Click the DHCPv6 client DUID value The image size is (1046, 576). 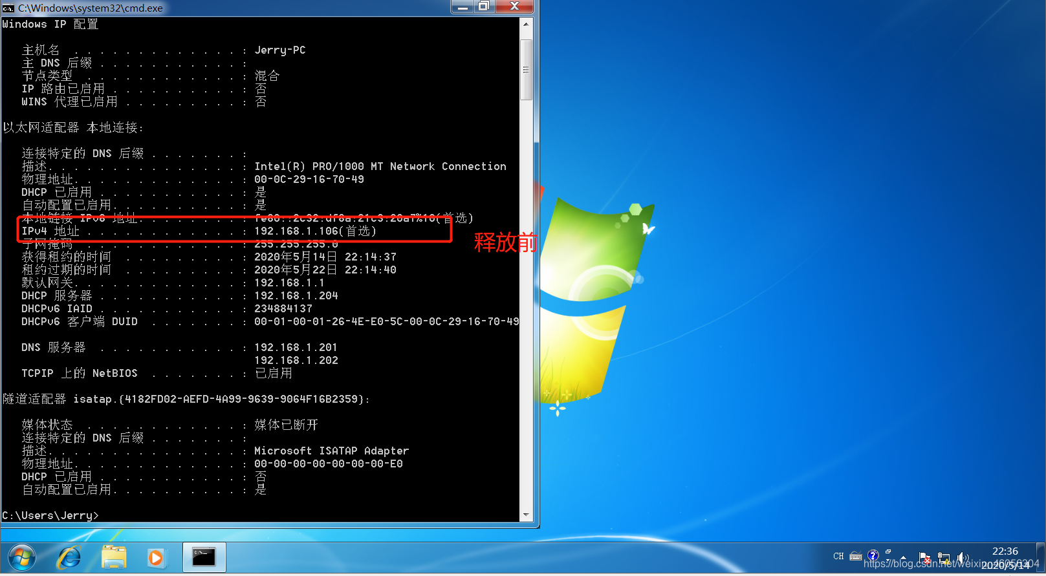(387, 321)
